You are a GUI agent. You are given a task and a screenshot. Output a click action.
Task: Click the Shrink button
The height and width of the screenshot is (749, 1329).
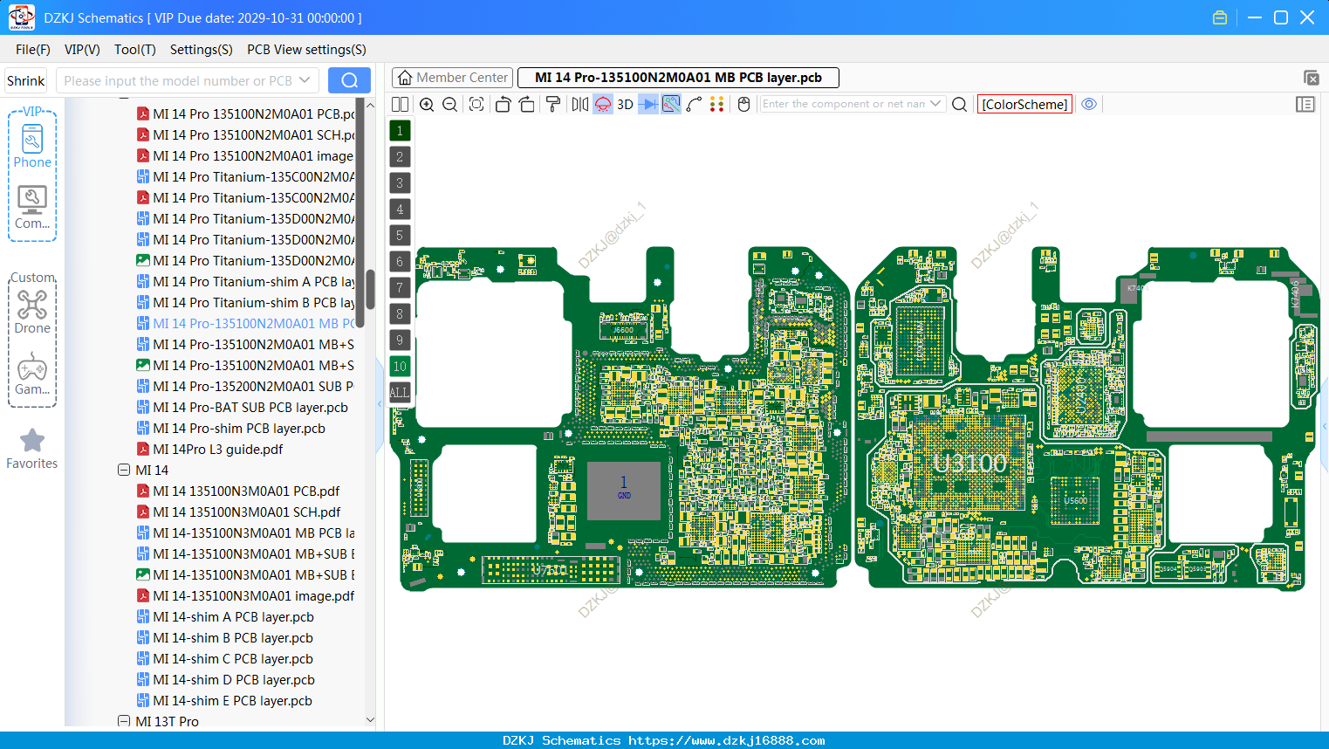coord(26,80)
